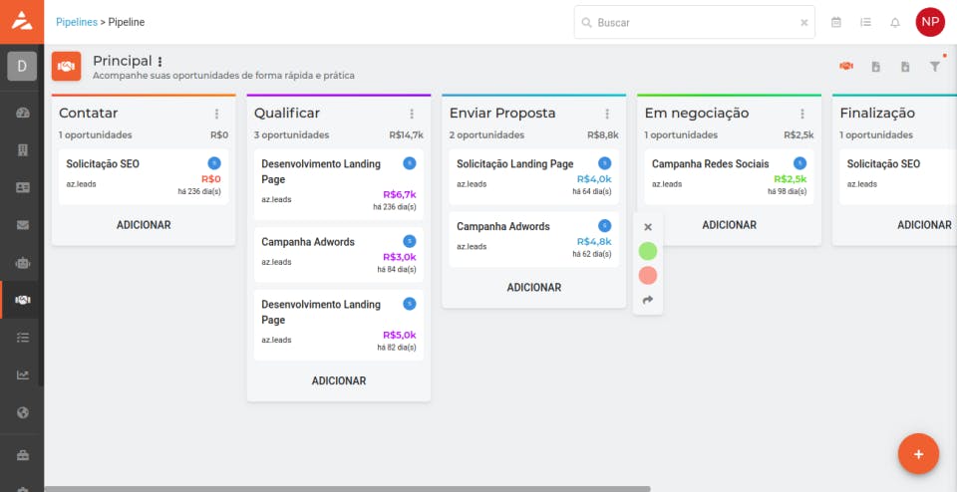Open the dashboard gauge sidebar icon
Screen dimensions: 957x492
pyautogui.click(x=22, y=113)
